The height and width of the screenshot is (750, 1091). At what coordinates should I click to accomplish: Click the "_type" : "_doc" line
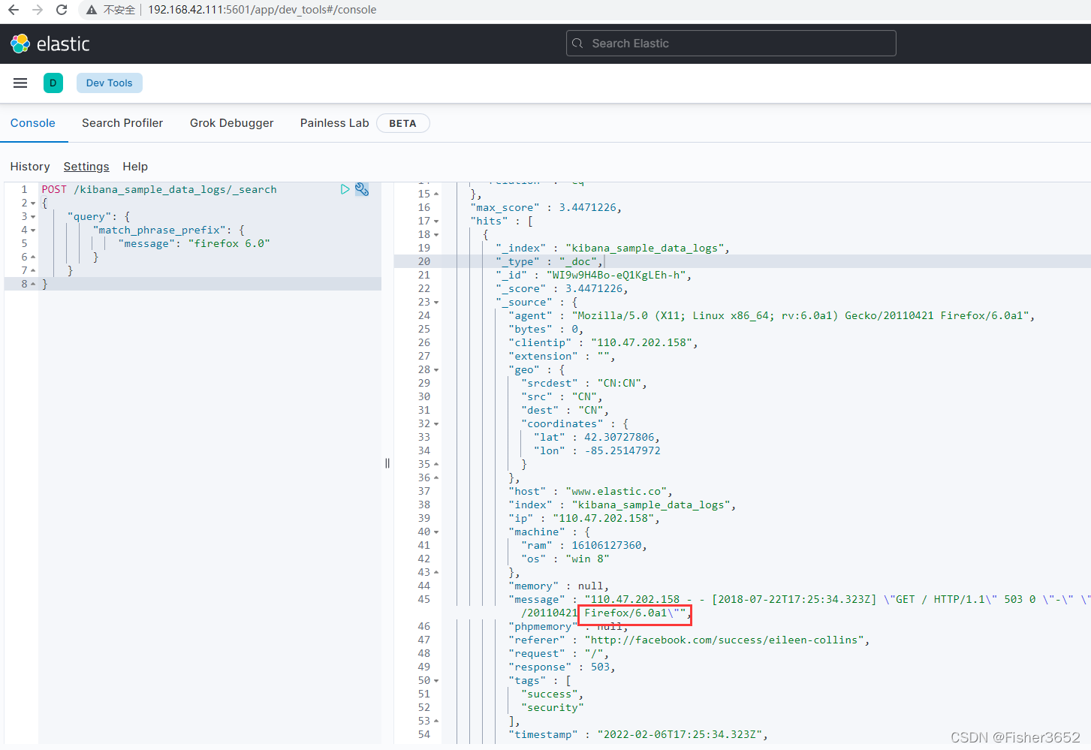(x=549, y=262)
